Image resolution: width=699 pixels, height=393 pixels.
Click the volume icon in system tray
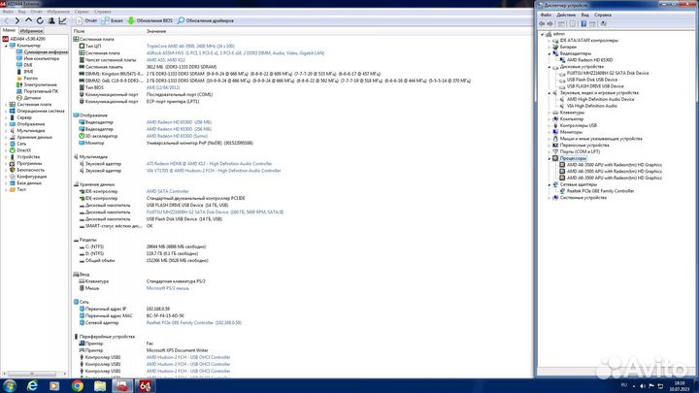point(643,386)
